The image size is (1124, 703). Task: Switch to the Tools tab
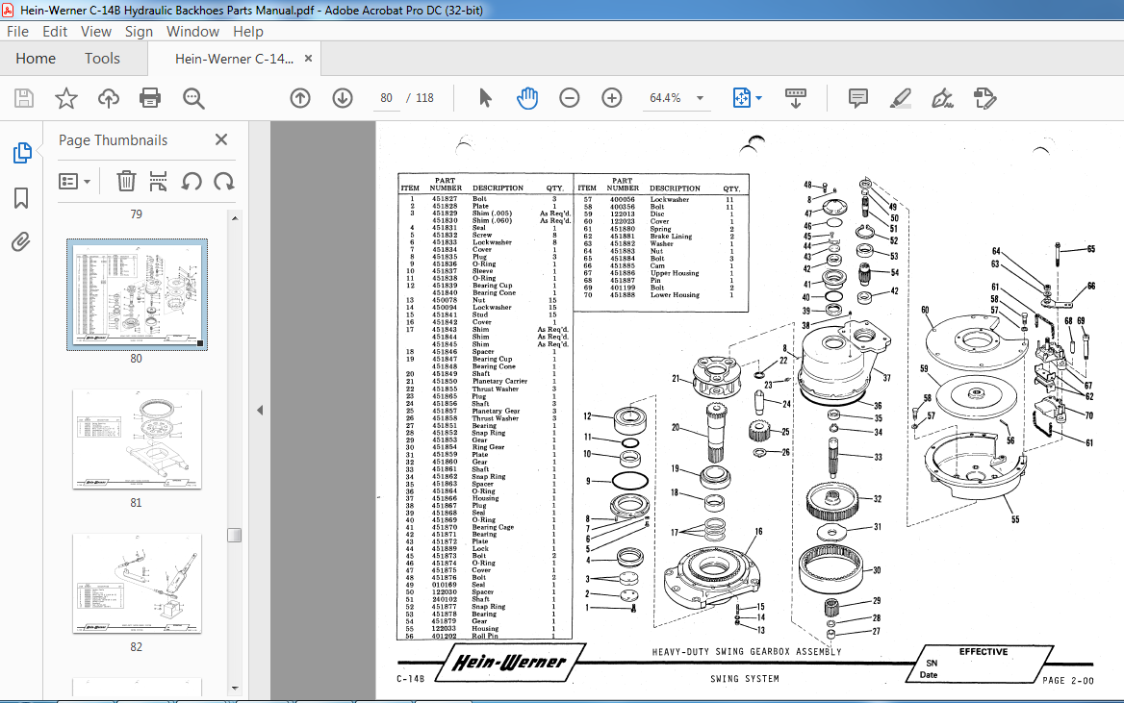(x=103, y=59)
